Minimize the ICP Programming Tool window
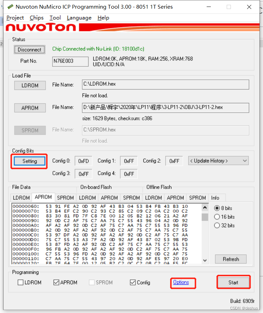The image size is (263, 313). (209, 7)
